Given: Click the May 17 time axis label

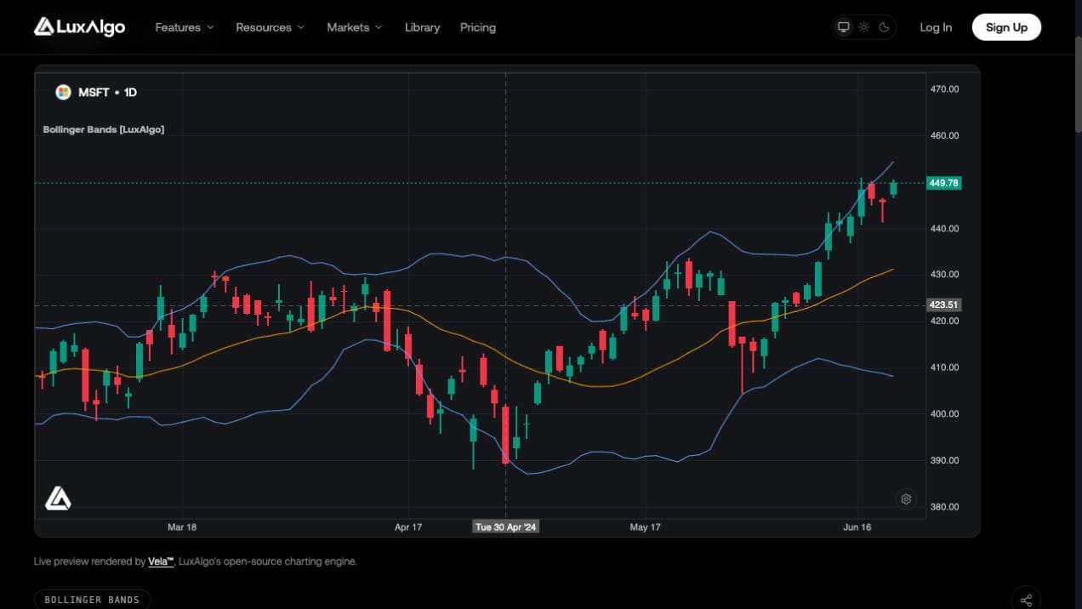Looking at the screenshot, I should pyautogui.click(x=646, y=527).
